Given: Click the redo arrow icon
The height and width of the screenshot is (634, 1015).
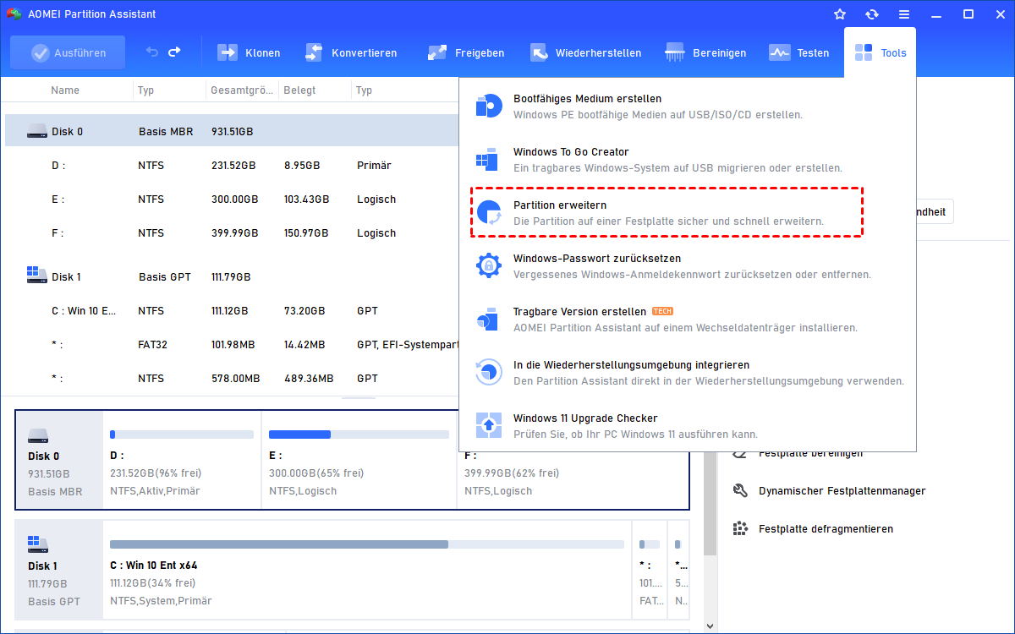Looking at the screenshot, I should 174,52.
